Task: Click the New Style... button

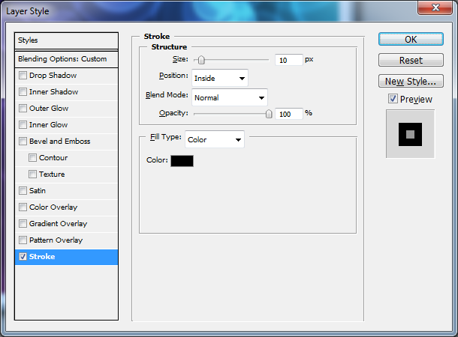Action: (411, 82)
